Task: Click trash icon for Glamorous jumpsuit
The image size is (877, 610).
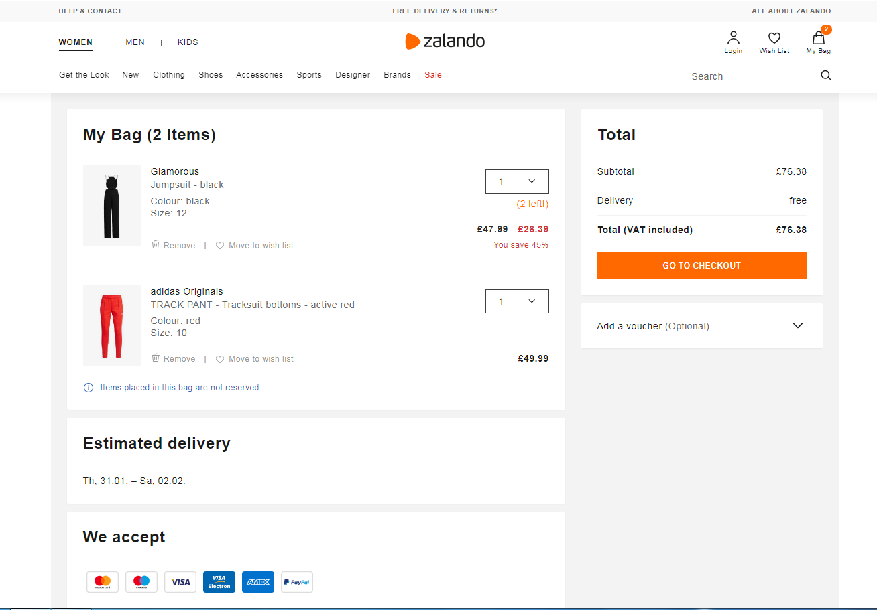Action: pyautogui.click(x=156, y=245)
